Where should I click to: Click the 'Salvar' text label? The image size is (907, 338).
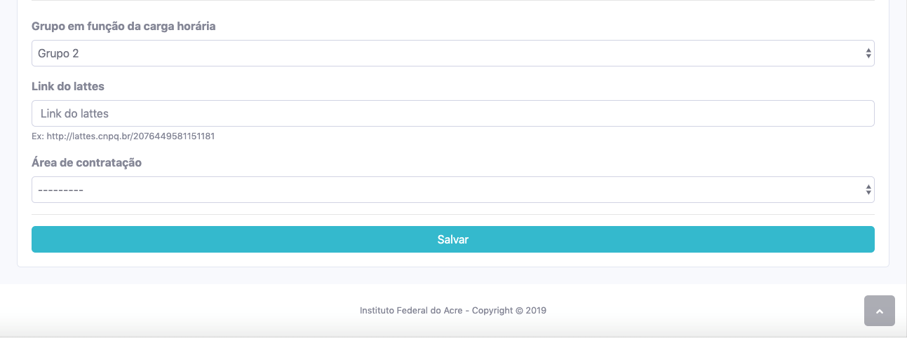tap(452, 239)
